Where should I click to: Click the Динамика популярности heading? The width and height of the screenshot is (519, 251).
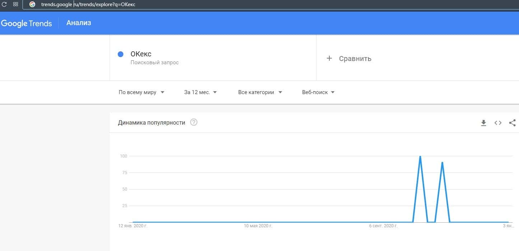pos(152,123)
